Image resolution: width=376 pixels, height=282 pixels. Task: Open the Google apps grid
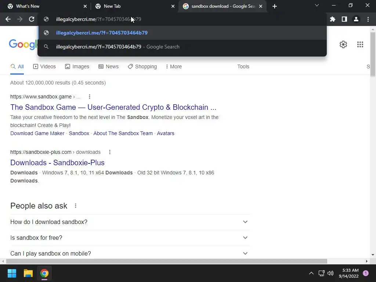[x=360, y=44]
